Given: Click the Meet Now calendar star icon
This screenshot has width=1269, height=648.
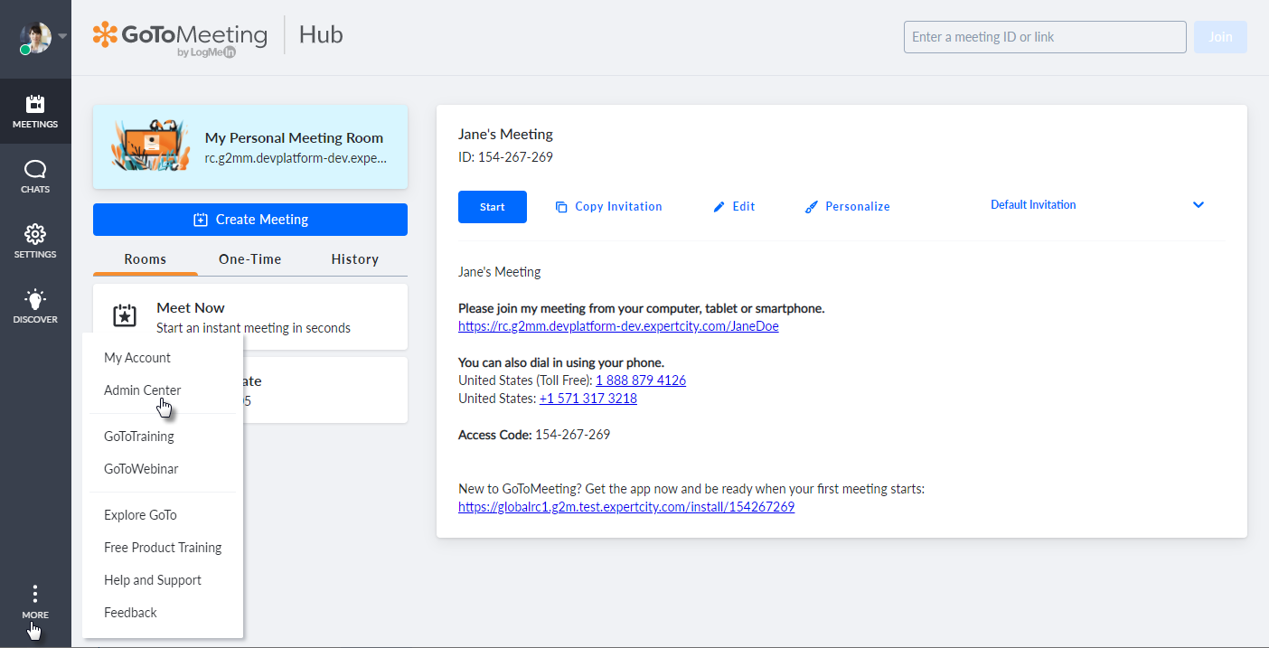Looking at the screenshot, I should [125, 316].
